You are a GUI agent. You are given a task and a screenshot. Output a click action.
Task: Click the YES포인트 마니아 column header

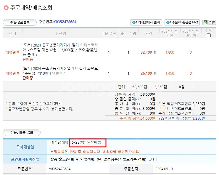[x=191, y=33]
